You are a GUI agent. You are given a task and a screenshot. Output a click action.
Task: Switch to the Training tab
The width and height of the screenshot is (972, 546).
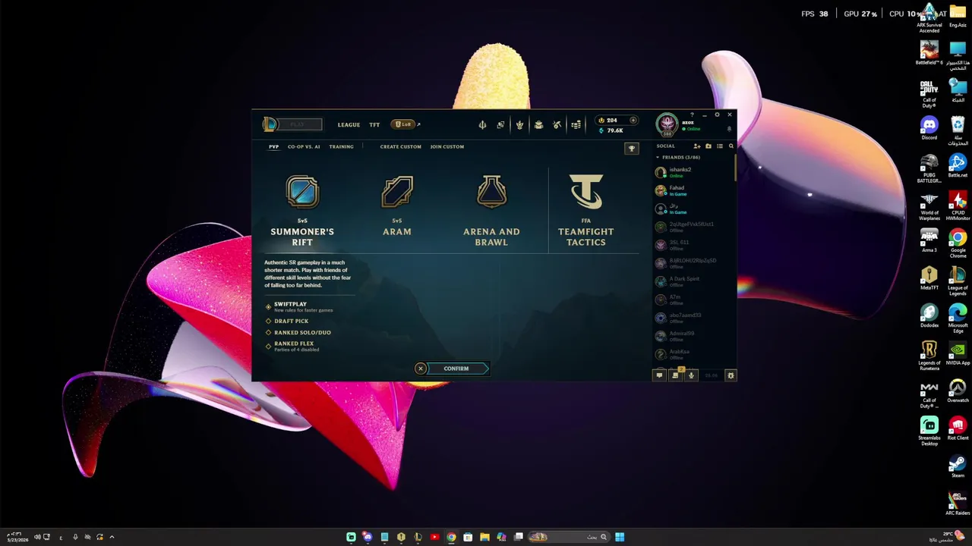coord(341,146)
